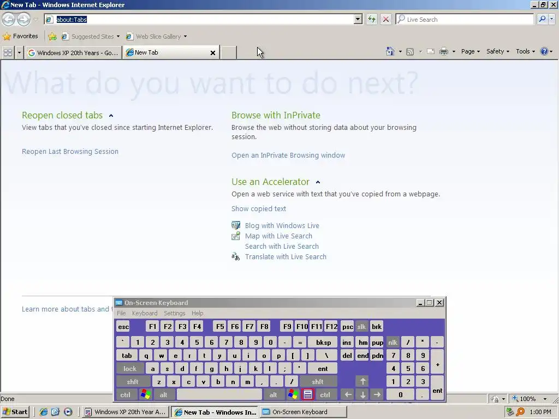Toggle the slk scroll lock key
The width and height of the screenshot is (559, 419).
coord(361,326)
